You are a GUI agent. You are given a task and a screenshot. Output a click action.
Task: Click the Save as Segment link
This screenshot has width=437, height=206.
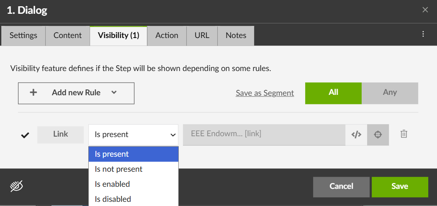[265, 93]
